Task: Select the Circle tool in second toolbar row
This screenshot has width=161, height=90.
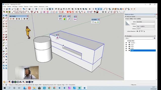Action: coord(23,12)
